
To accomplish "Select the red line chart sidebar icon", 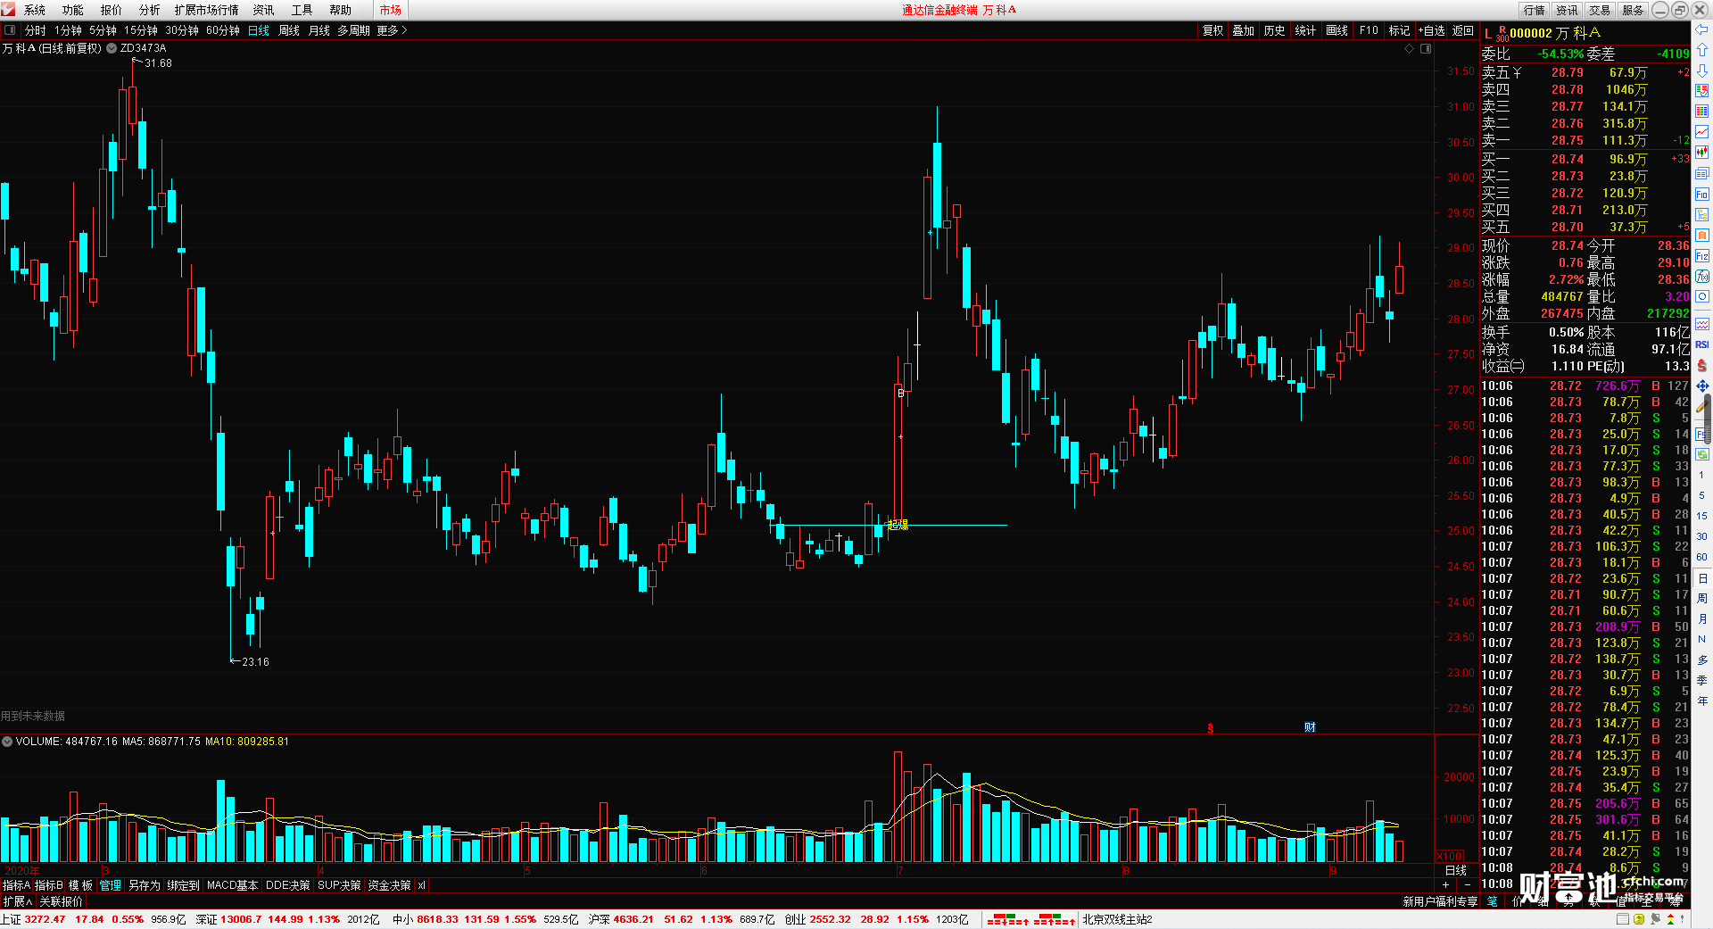I will click(x=1702, y=132).
